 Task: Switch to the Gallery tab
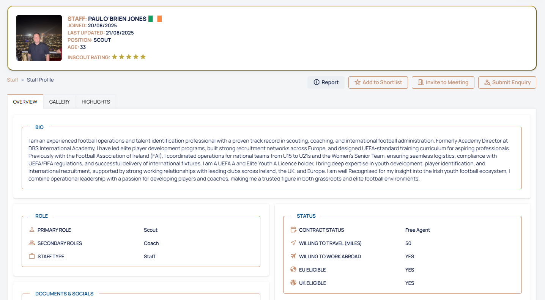(60, 102)
